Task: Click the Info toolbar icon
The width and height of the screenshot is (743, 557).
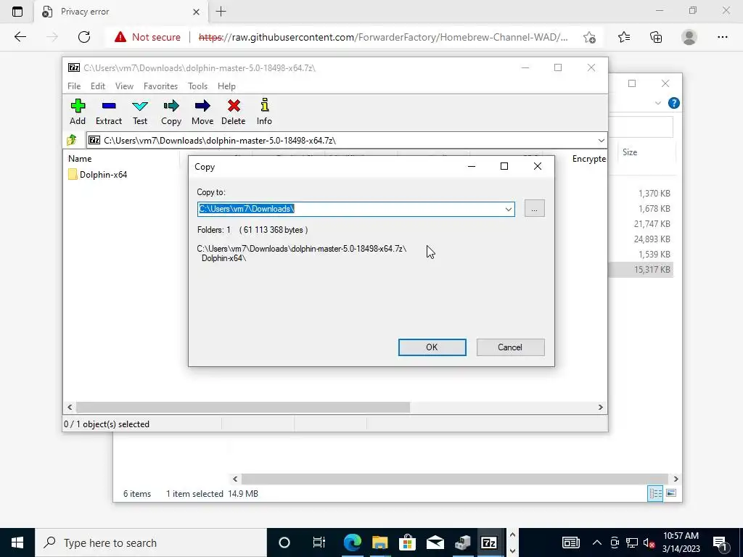Action: tap(264, 112)
